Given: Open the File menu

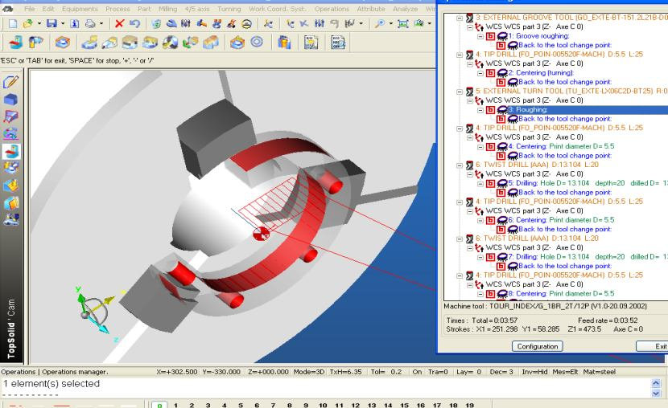Looking at the screenshot, I should pyautogui.click(x=30, y=9).
